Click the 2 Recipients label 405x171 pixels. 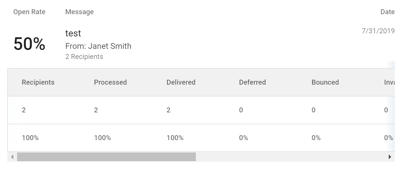pyautogui.click(x=84, y=57)
